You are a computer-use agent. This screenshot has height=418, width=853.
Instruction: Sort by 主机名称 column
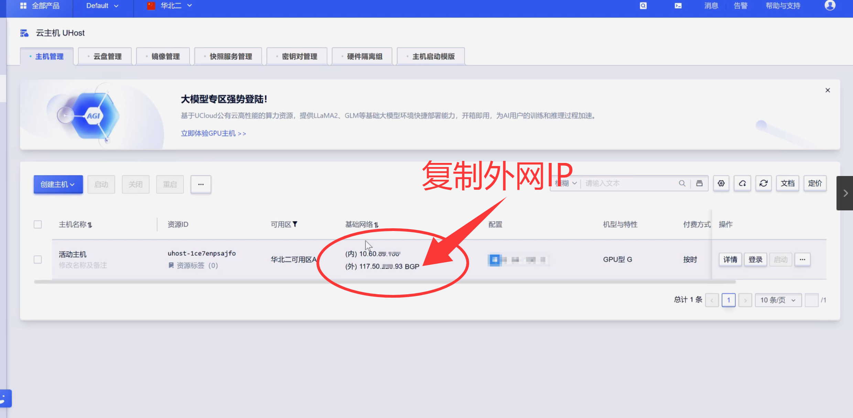[x=90, y=225]
